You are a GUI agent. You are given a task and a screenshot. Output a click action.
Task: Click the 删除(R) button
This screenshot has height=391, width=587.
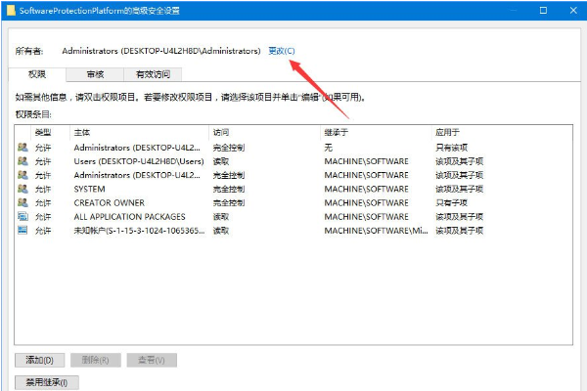click(96, 360)
